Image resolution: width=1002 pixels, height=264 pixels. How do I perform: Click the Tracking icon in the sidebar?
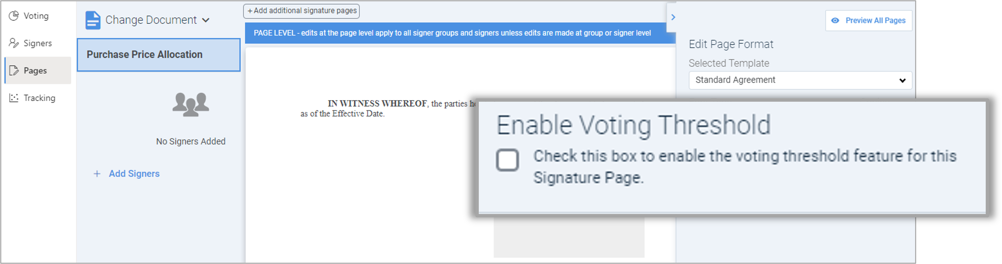pyautogui.click(x=14, y=98)
